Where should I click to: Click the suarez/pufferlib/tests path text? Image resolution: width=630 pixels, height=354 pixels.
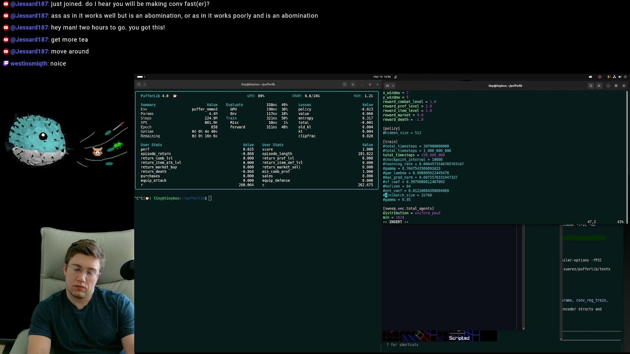click(x=587, y=269)
